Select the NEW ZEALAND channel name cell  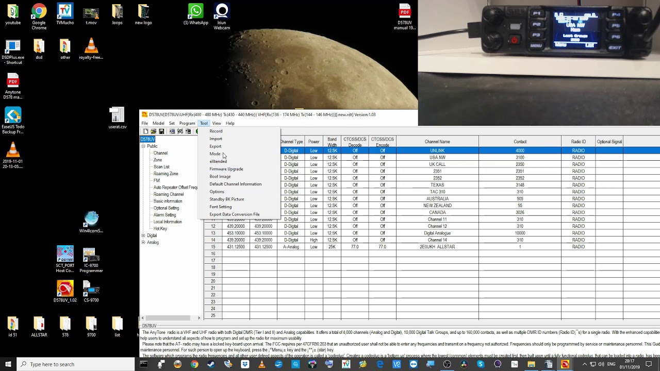(437, 206)
